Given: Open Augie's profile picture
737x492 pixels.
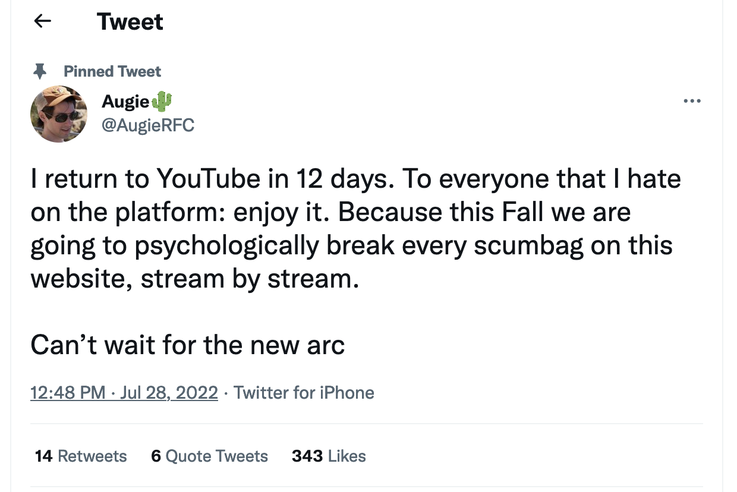Looking at the screenshot, I should pos(59,113).
